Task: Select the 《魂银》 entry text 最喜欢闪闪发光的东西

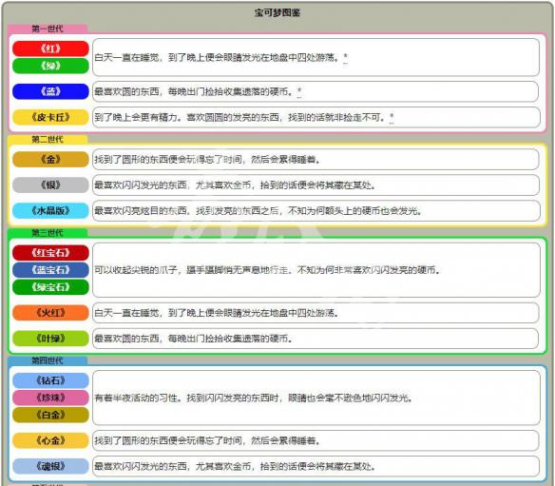Action: pyautogui.click(x=235, y=467)
